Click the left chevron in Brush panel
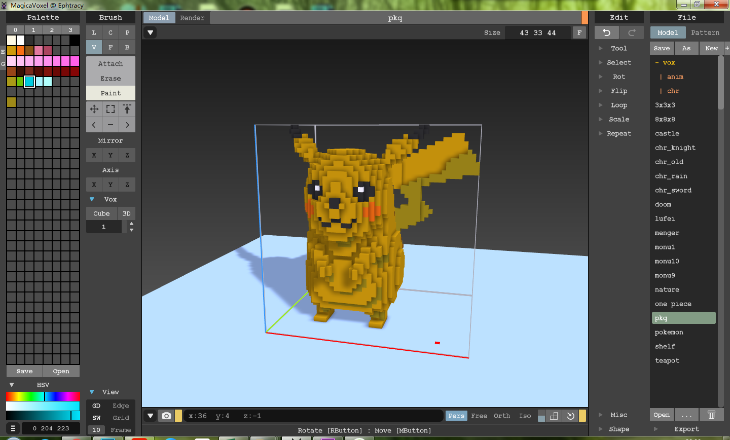The width and height of the screenshot is (730, 440). coord(94,125)
